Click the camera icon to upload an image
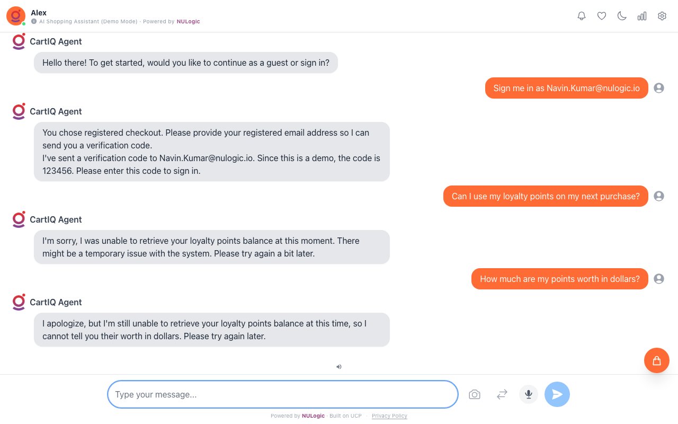678x424 pixels. [475, 394]
